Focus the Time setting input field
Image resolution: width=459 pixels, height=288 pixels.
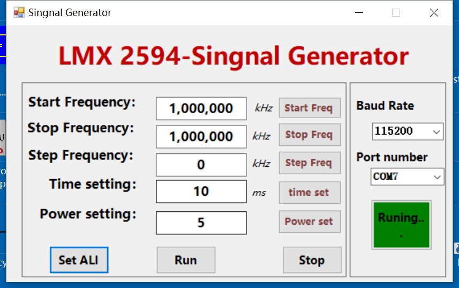click(x=201, y=191)
